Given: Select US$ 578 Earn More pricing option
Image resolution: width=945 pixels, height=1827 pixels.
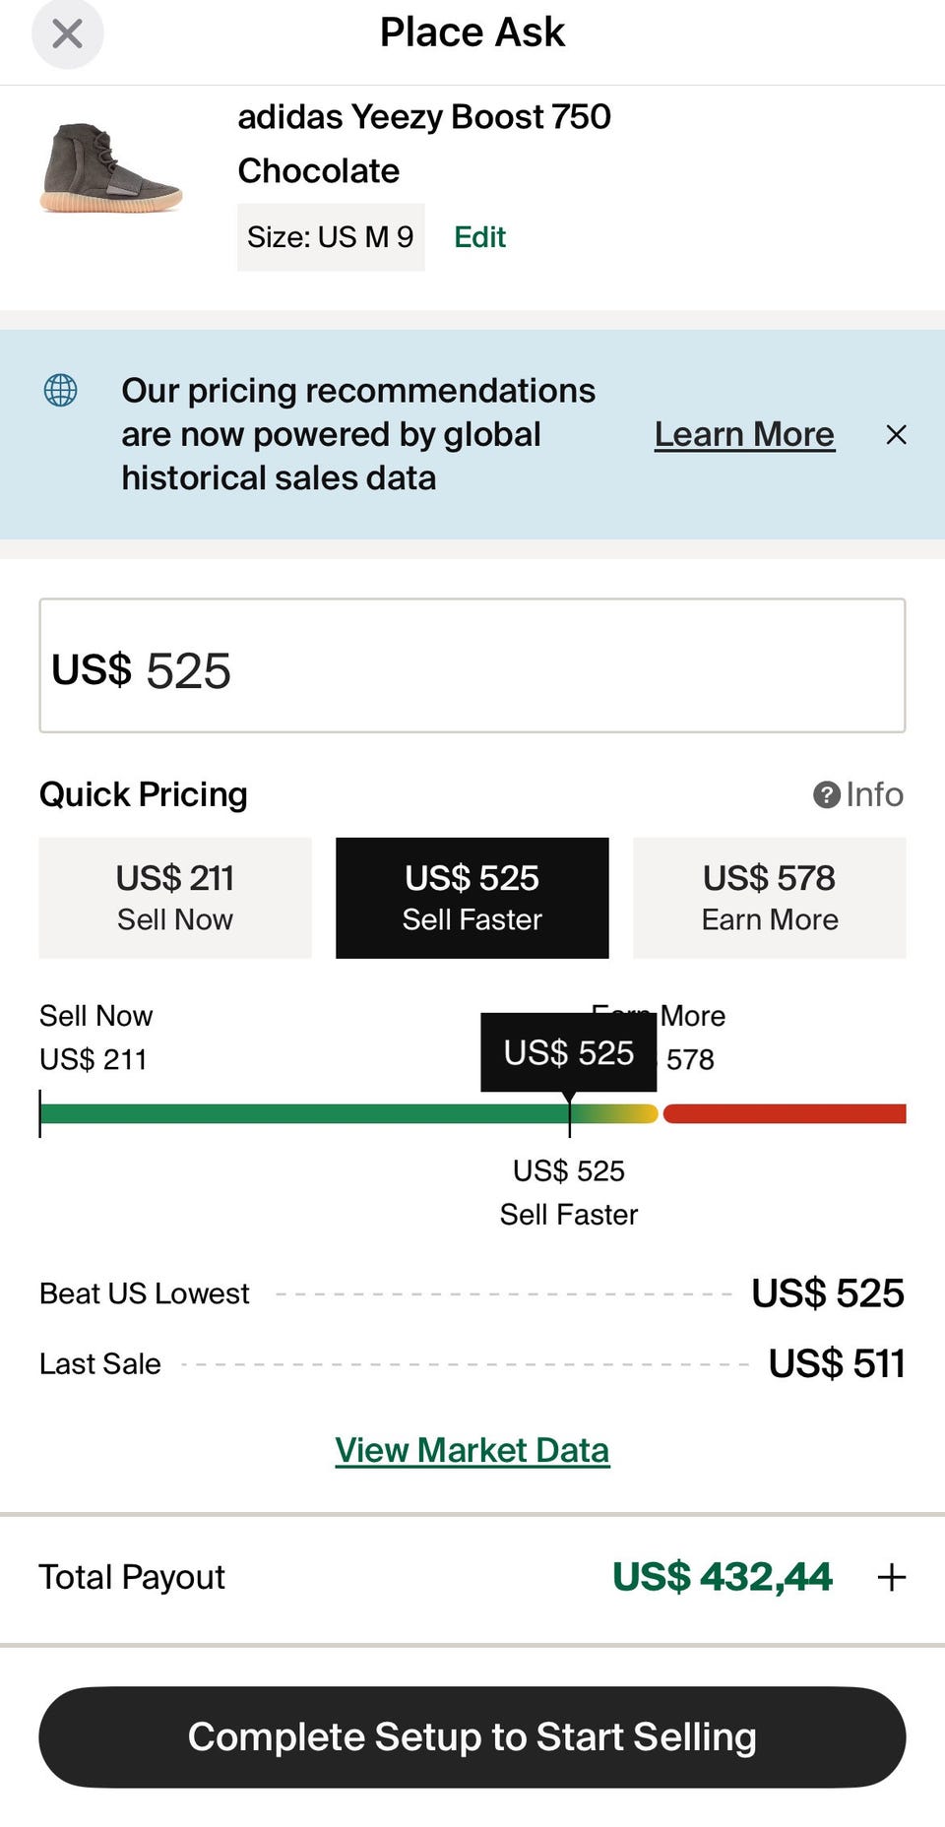Looking at the screenshot, I should (769, 898).
